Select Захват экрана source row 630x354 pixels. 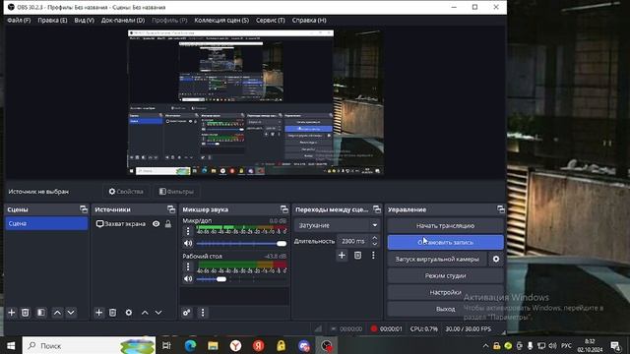tap(134, 224)
